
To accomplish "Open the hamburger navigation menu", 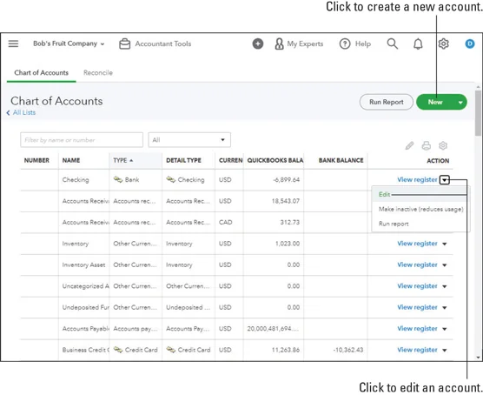I will tap(13, 44).
